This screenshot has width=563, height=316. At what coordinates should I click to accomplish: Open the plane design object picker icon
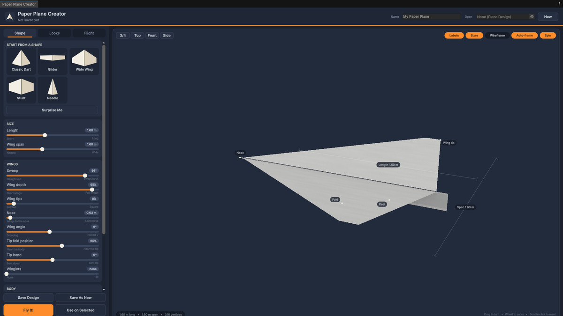click(532, 16)
